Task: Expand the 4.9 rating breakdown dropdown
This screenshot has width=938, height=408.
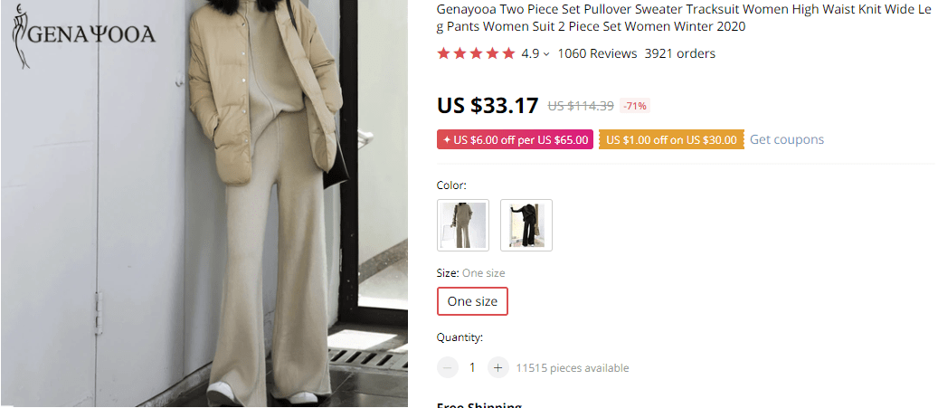Action: pyautogui.click(x=545, y=54)
